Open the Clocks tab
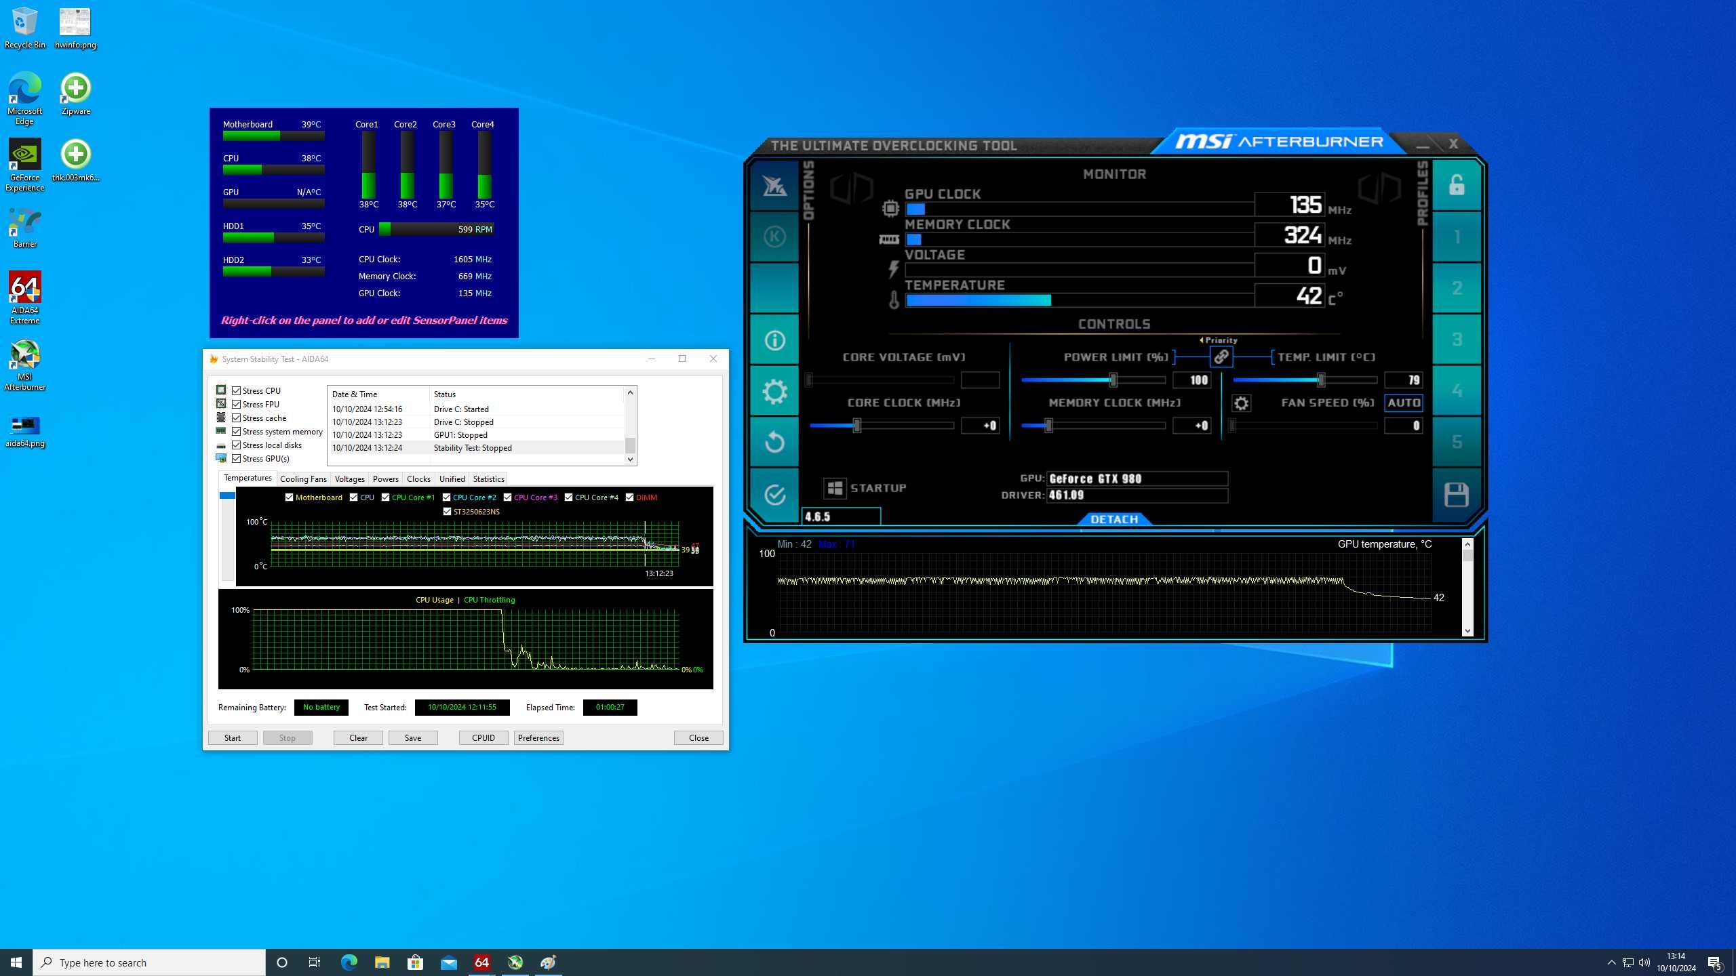Image resolution: width=1736 pixels, height=976 pixels. (x=418, y=479)
